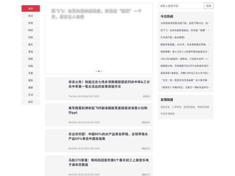Visit friendly link 仁青常觉
Image resolution: width=235 pixels, height=176 pixels.
point(177,107)
